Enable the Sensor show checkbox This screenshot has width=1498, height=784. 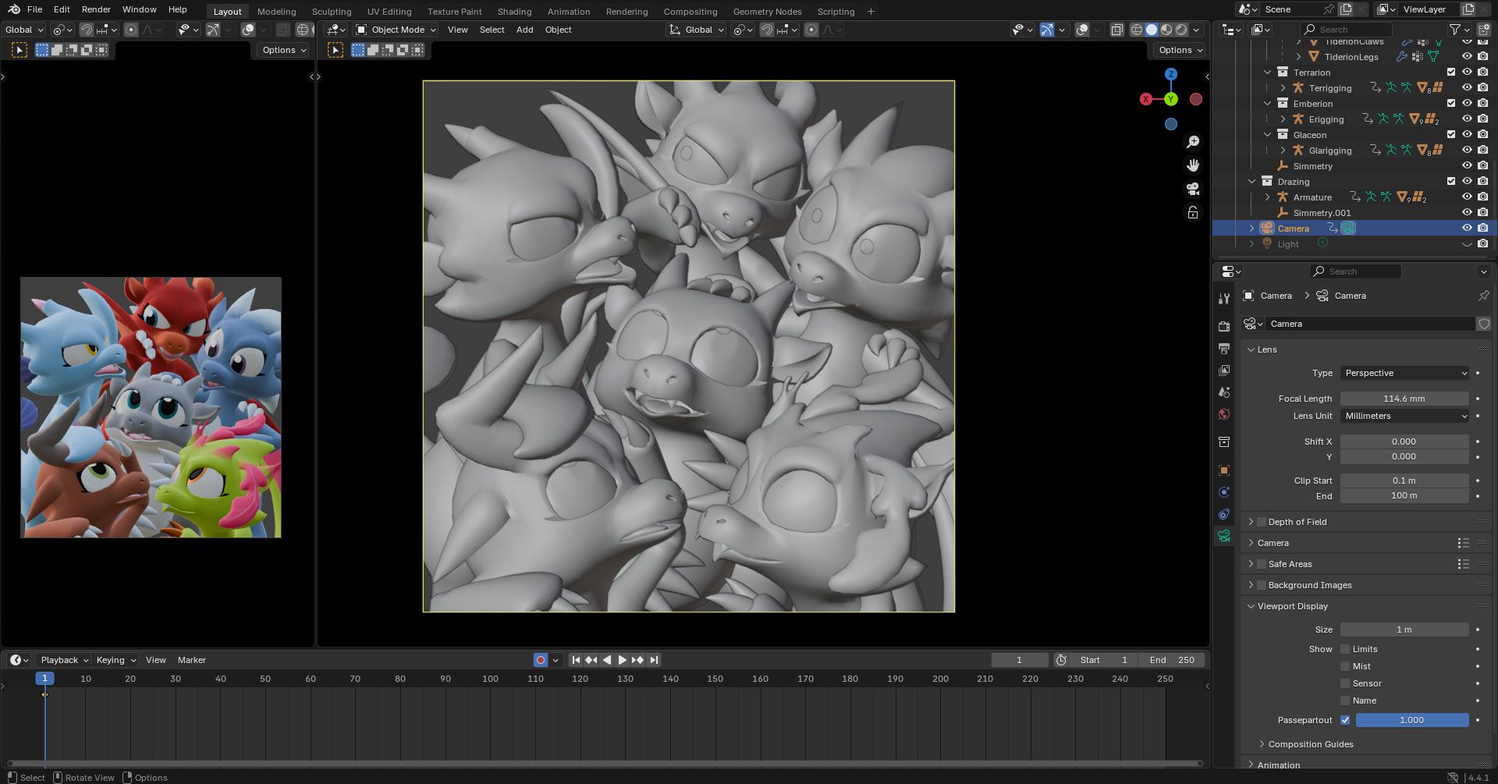[x=1345, y=683]
